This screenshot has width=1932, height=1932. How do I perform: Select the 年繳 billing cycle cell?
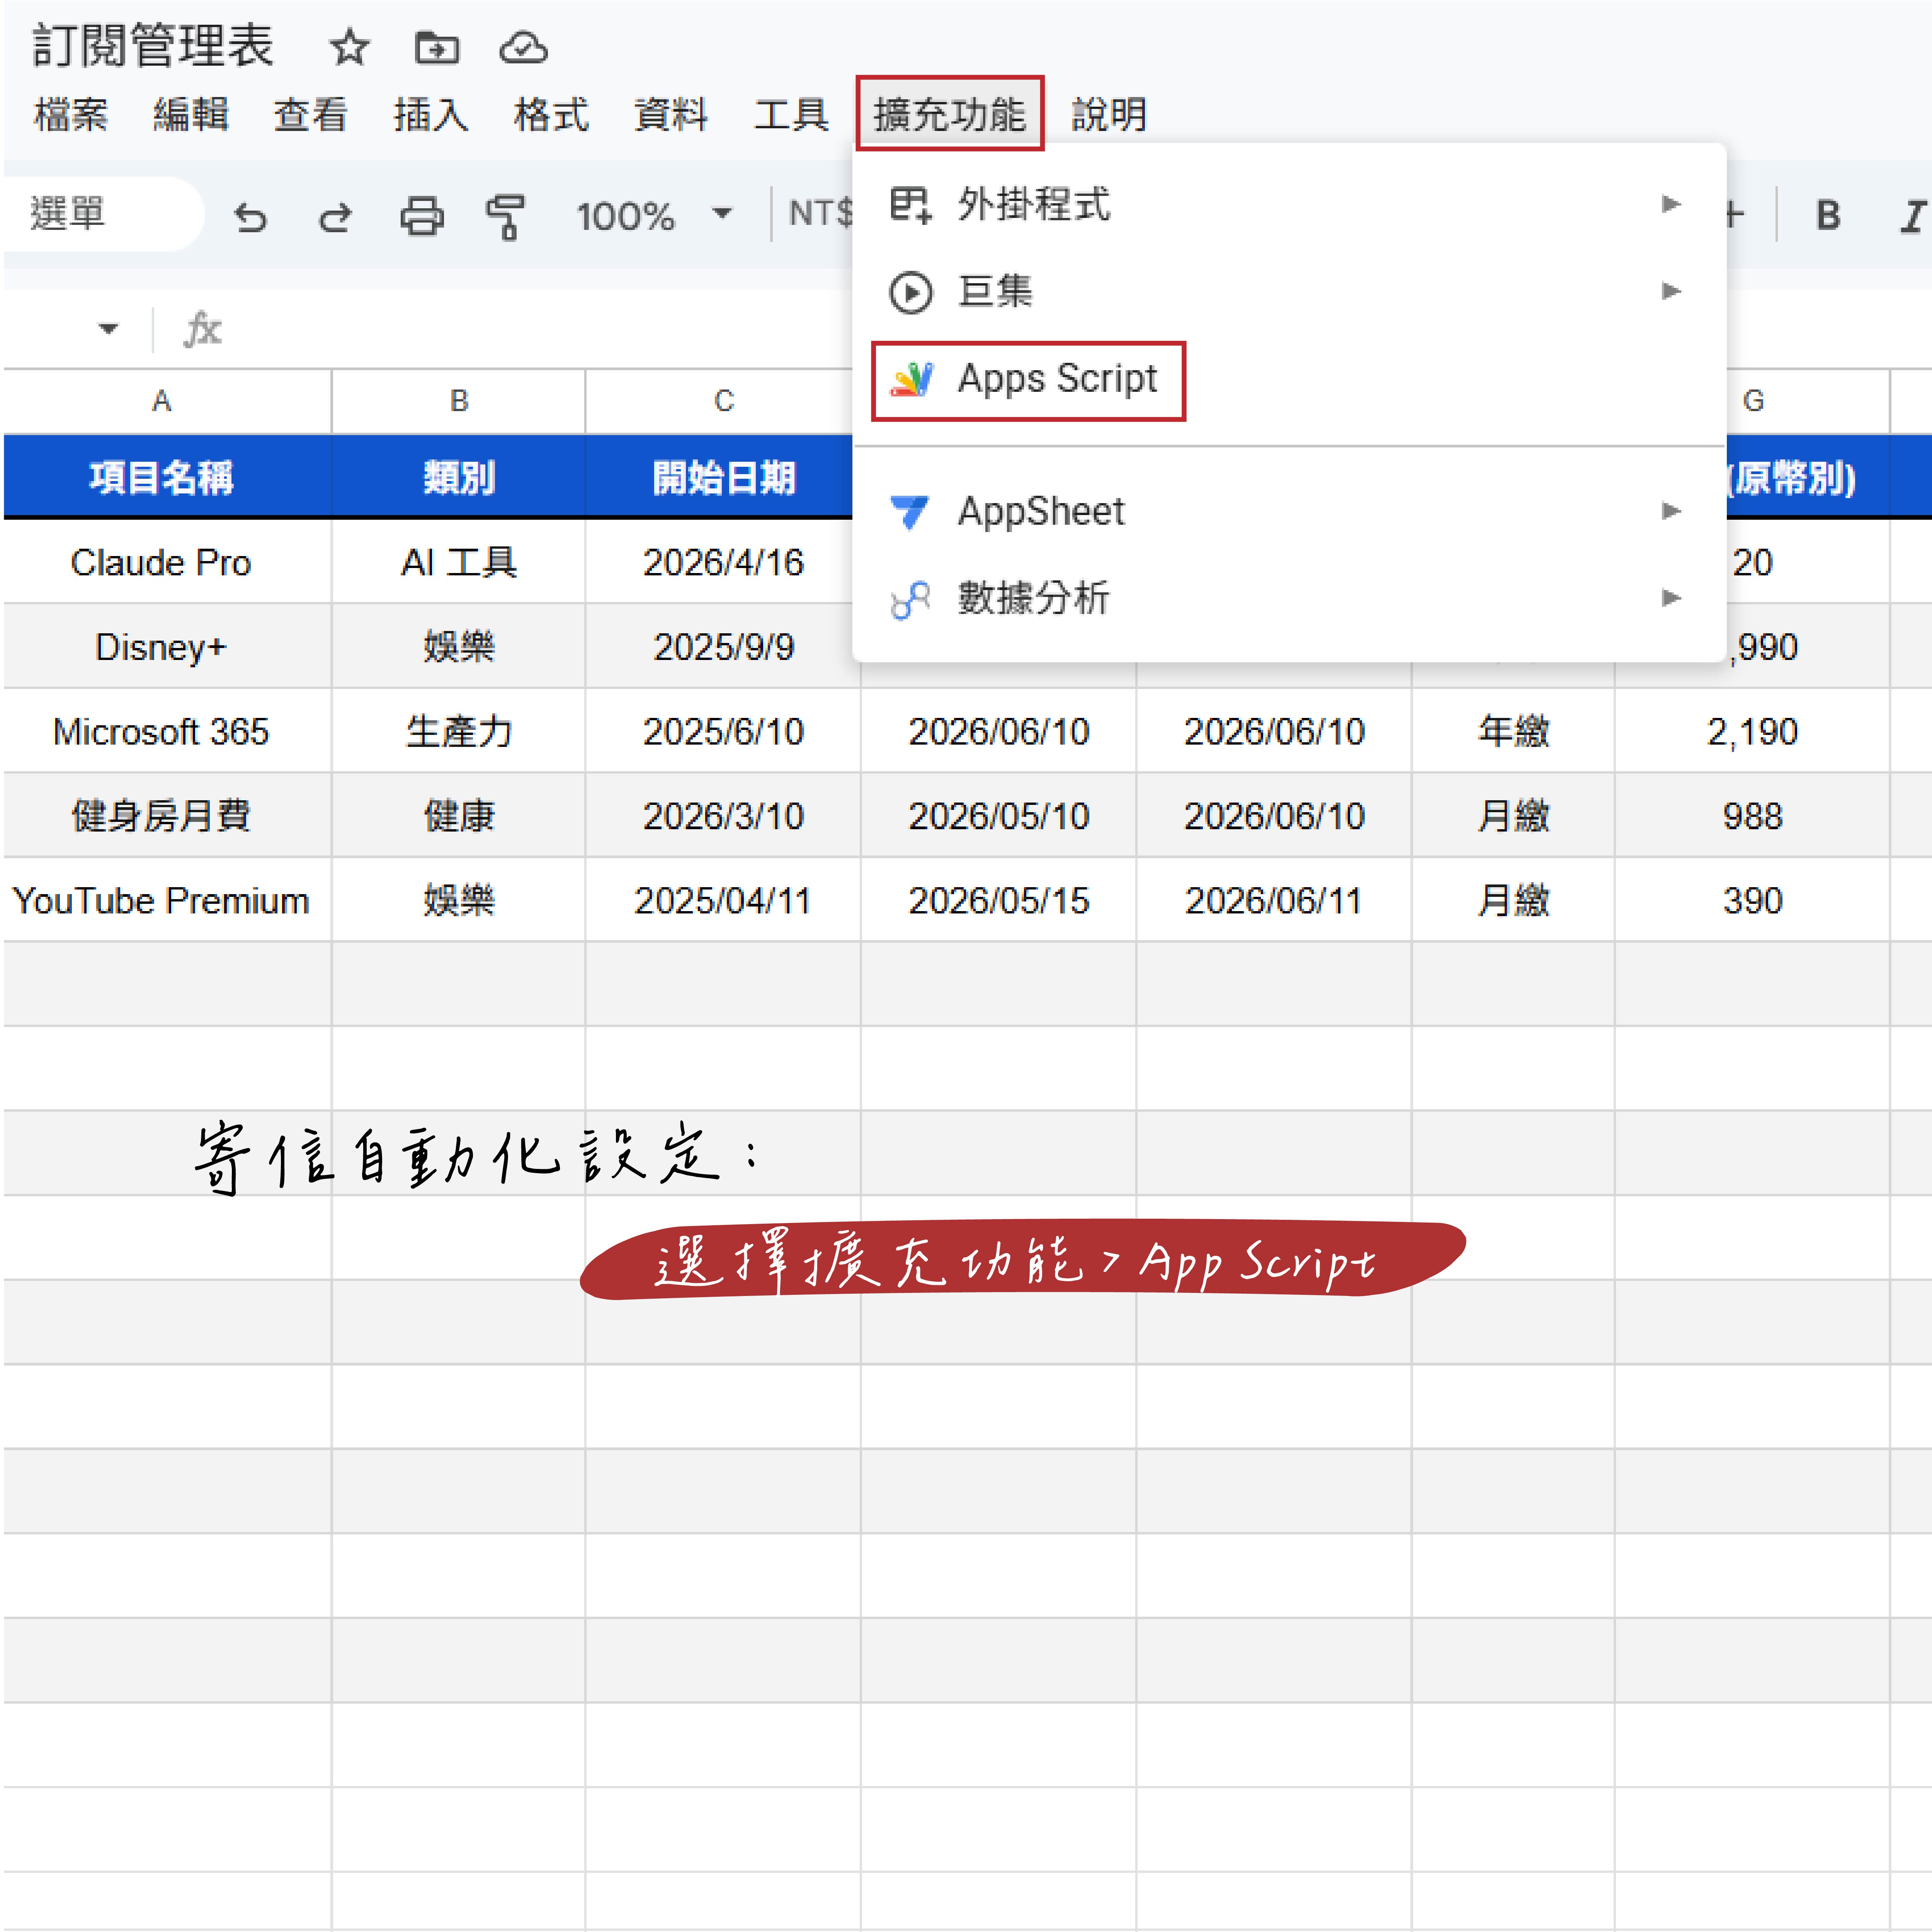(x=1513, y=731)
